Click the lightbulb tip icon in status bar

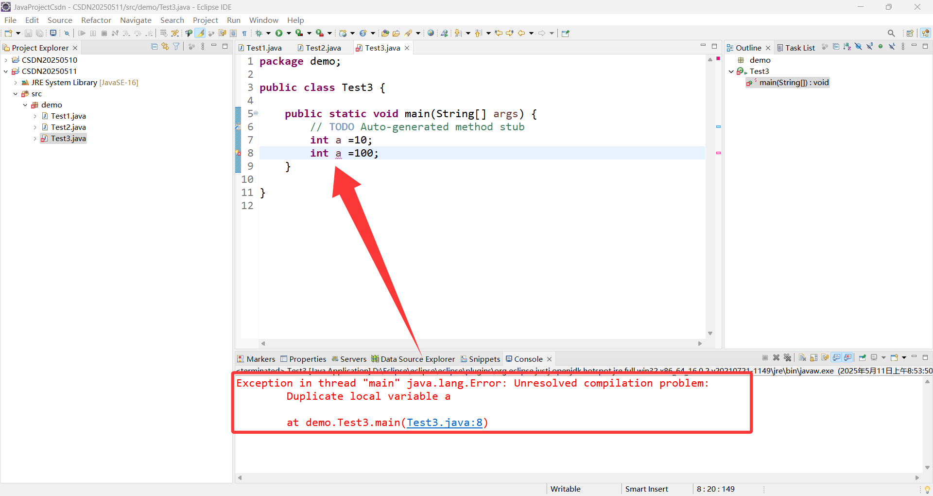coord(927,489)
